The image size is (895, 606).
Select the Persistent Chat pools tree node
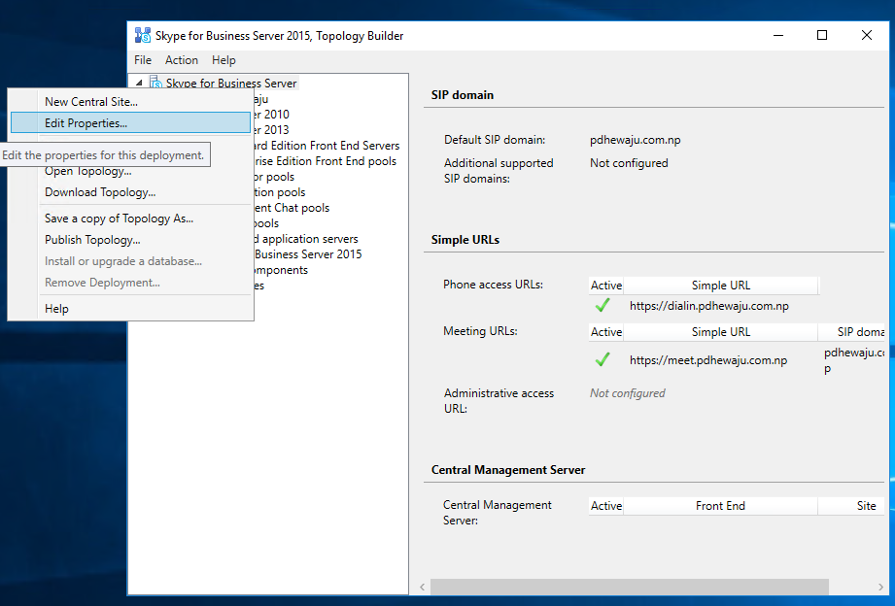(292, 208)
